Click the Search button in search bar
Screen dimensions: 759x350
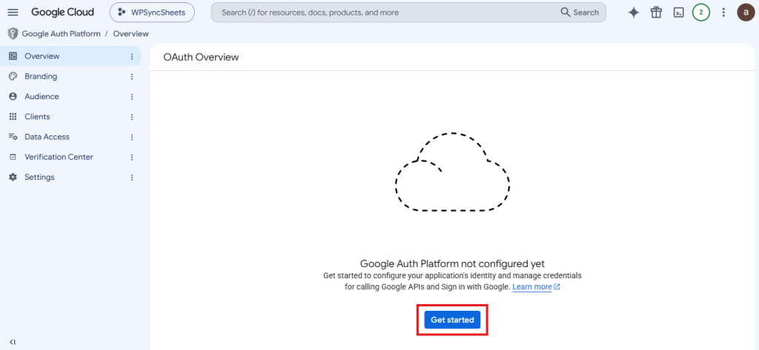(580, 13)
